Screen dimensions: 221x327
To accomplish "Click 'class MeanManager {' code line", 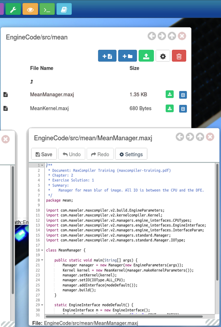I will tap(66, 250).
